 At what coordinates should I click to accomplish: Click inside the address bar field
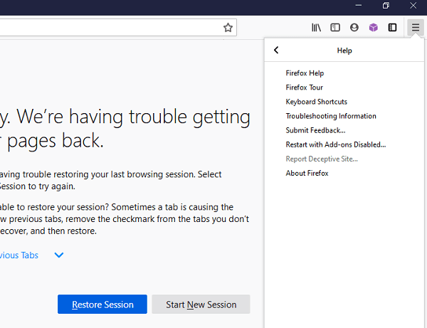pos(109,28)
